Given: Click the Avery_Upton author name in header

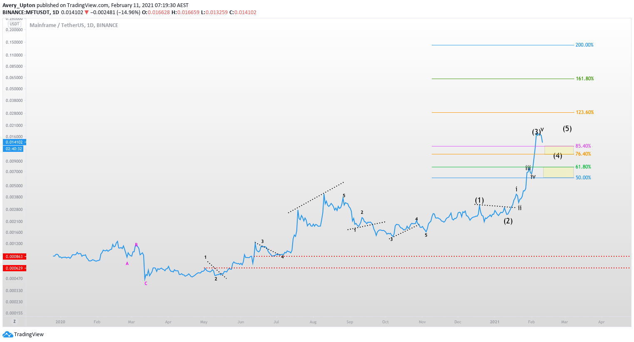Looking at the screenshot, I should (x=19, y=5).
